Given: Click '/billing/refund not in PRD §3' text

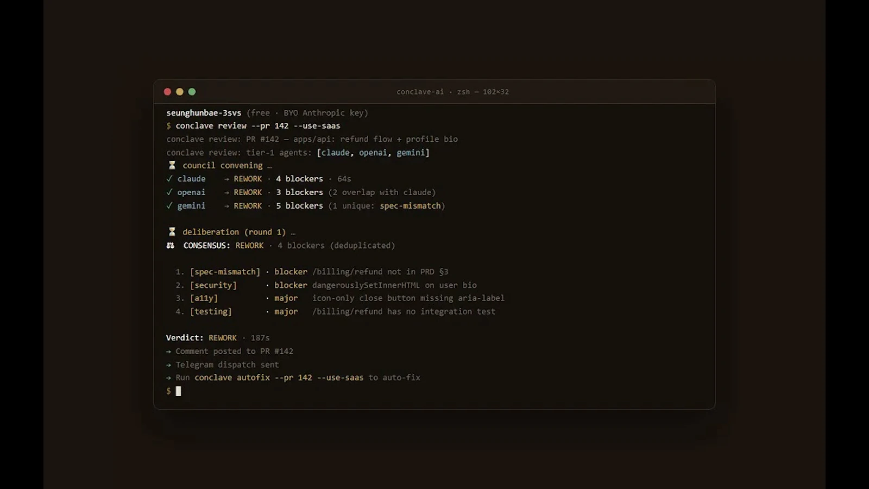Looking at the screenshot, I should click(380, 272).
